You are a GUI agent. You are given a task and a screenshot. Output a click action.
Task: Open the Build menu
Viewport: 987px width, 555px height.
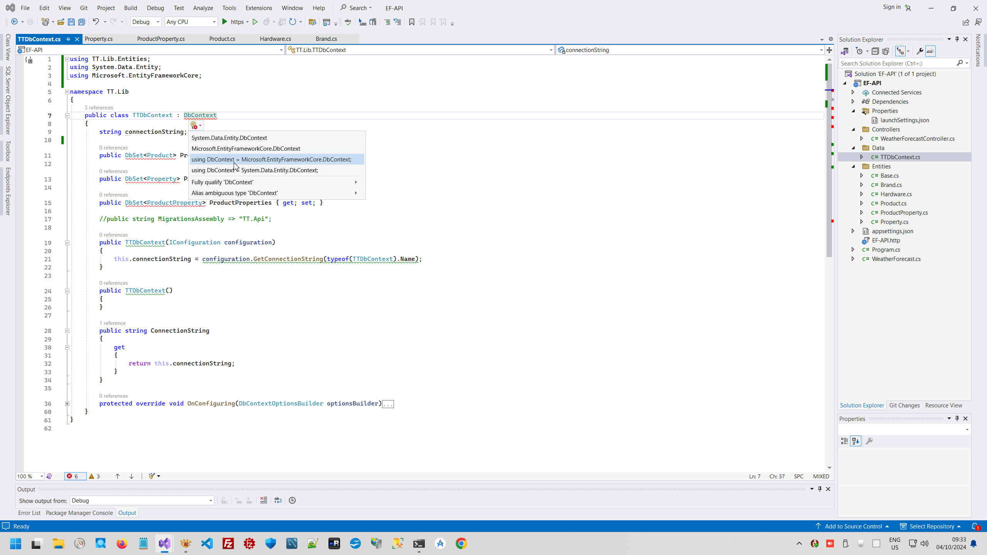(x=130, y=8)
